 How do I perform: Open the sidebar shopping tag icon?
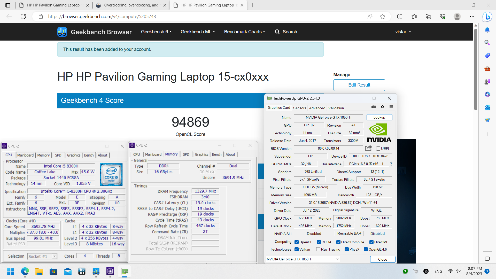pyautogui.click(x=487, y=56)
